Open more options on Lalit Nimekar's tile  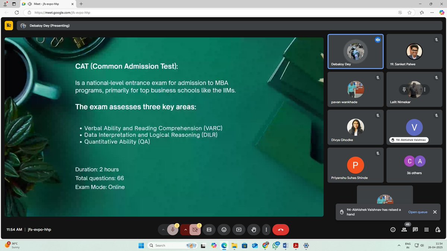pyautogui.click(x=425, y=89)
